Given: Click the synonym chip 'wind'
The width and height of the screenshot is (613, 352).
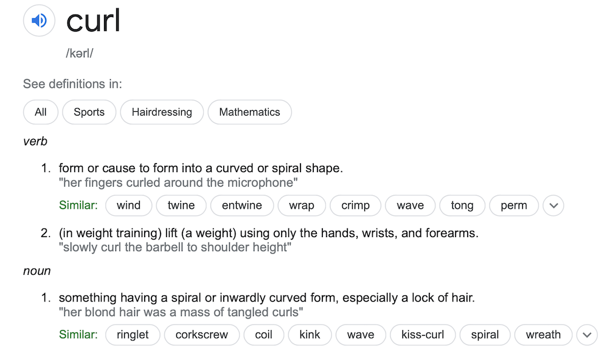Looking at the screenshot, I should click(x=128, y=205).
